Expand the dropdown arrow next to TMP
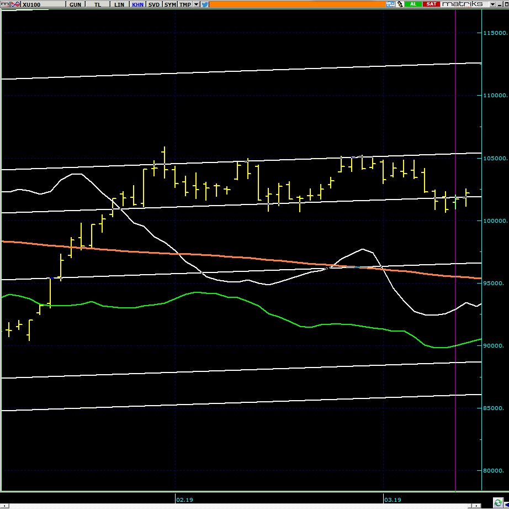 (x=196, y=4)
